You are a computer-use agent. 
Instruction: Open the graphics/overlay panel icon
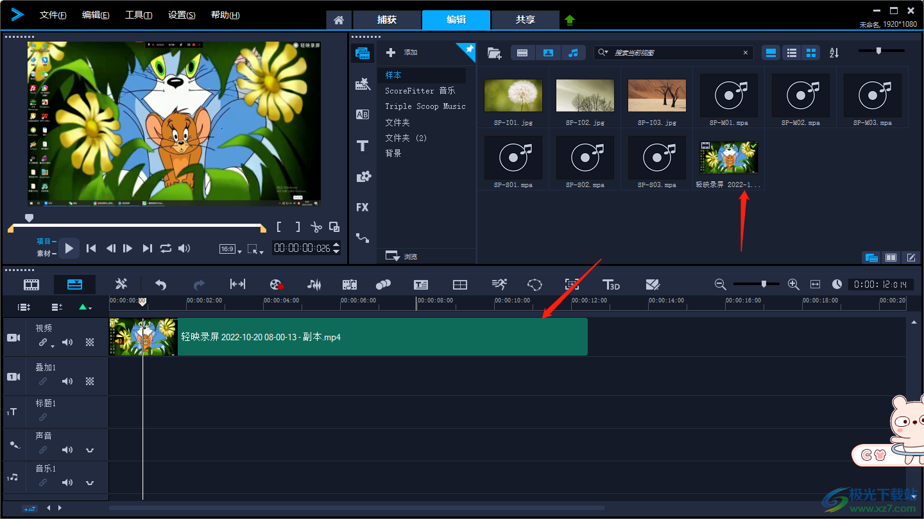(363, 176)
